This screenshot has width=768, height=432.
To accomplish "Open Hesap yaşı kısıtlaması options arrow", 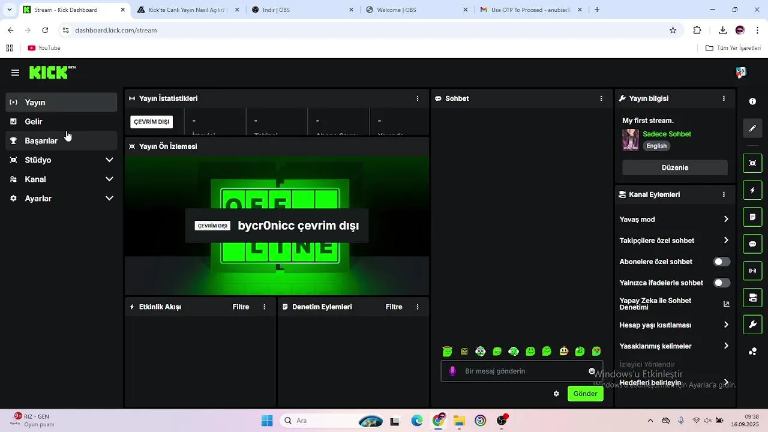I will pos(726,325).
